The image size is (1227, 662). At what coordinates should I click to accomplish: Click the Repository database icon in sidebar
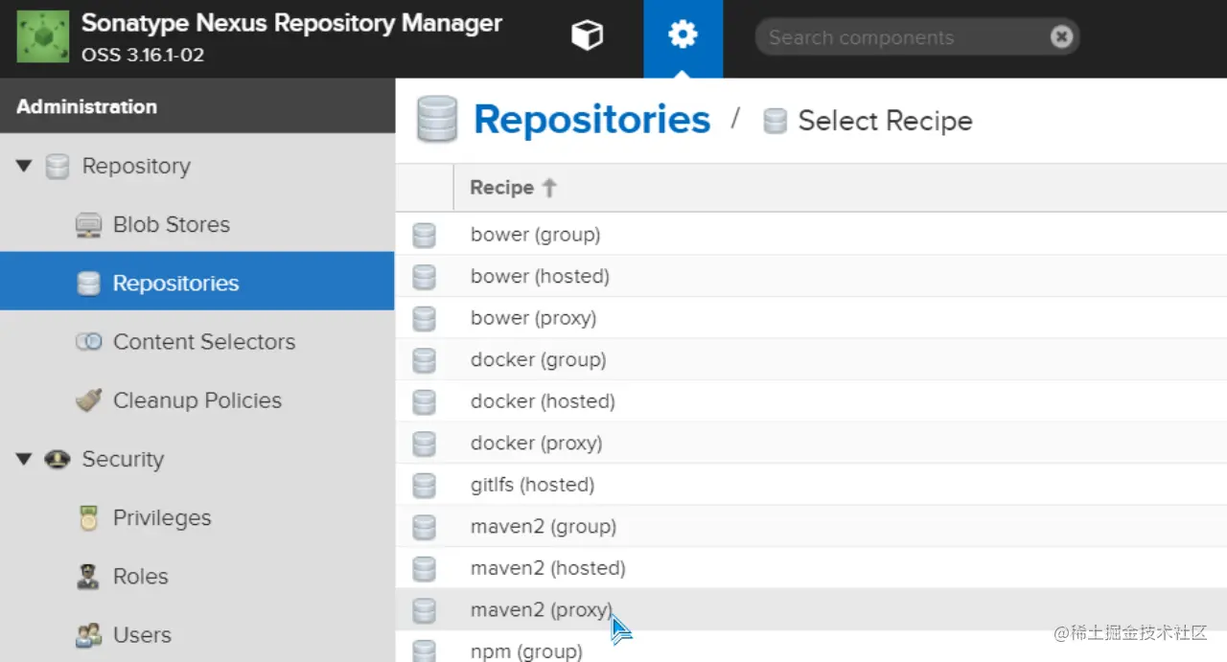point(58,167)
